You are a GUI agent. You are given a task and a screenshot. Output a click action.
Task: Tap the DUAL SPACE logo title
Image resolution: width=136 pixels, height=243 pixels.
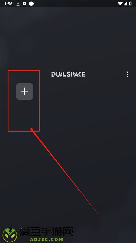coord(68,74)
